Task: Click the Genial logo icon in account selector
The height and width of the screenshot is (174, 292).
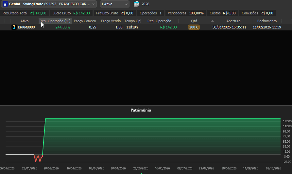Action: (x=5, y=4)
